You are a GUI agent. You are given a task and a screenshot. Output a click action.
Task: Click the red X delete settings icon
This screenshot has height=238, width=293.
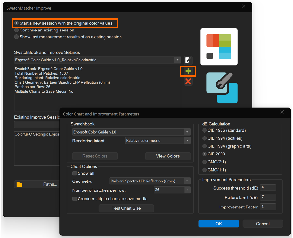point(188,81)
